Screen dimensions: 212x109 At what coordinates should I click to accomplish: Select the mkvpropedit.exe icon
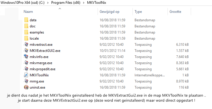tap(26, 69)
